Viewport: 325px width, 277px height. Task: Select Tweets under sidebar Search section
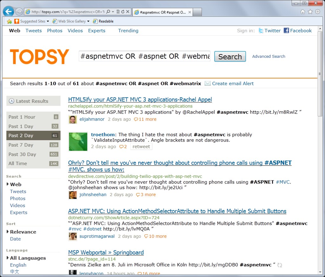(x=18, y=191)
